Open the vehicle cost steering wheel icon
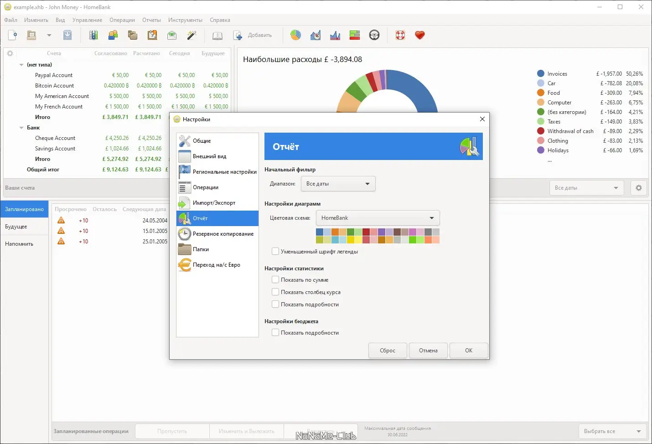Screen dimensions: 652x444 [374, 35]
